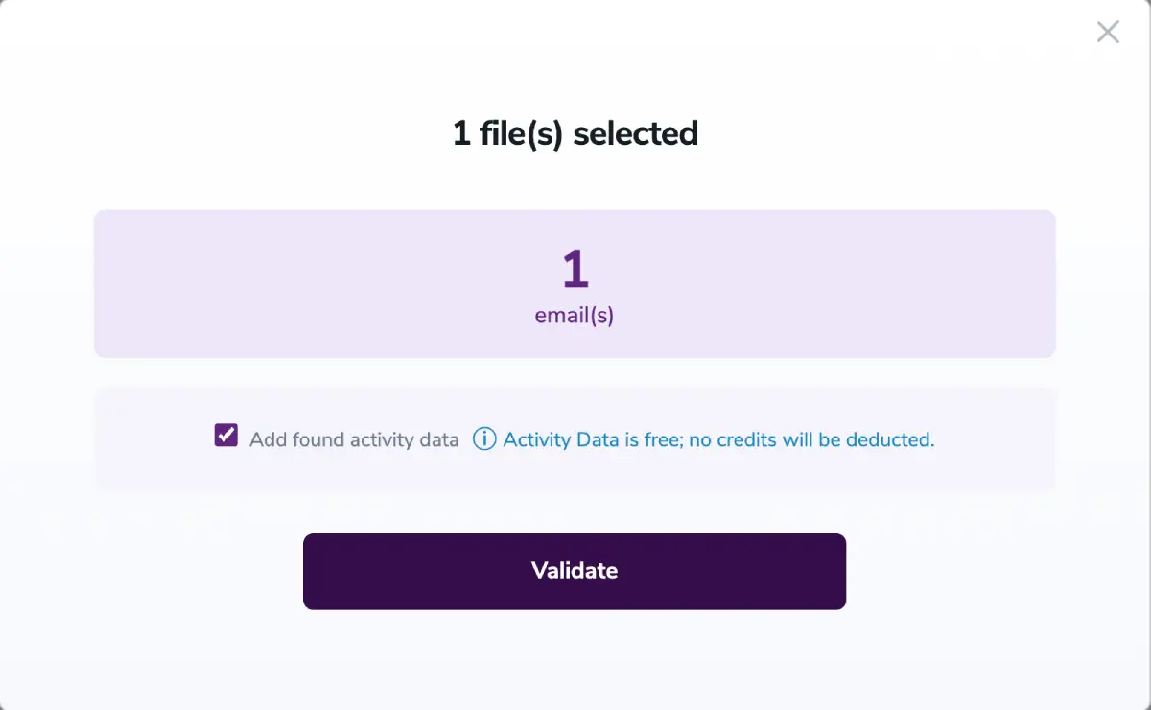Click the email(s) text under the count
The height and width of the screenshot is (710, 1151).
coord(574,314)
